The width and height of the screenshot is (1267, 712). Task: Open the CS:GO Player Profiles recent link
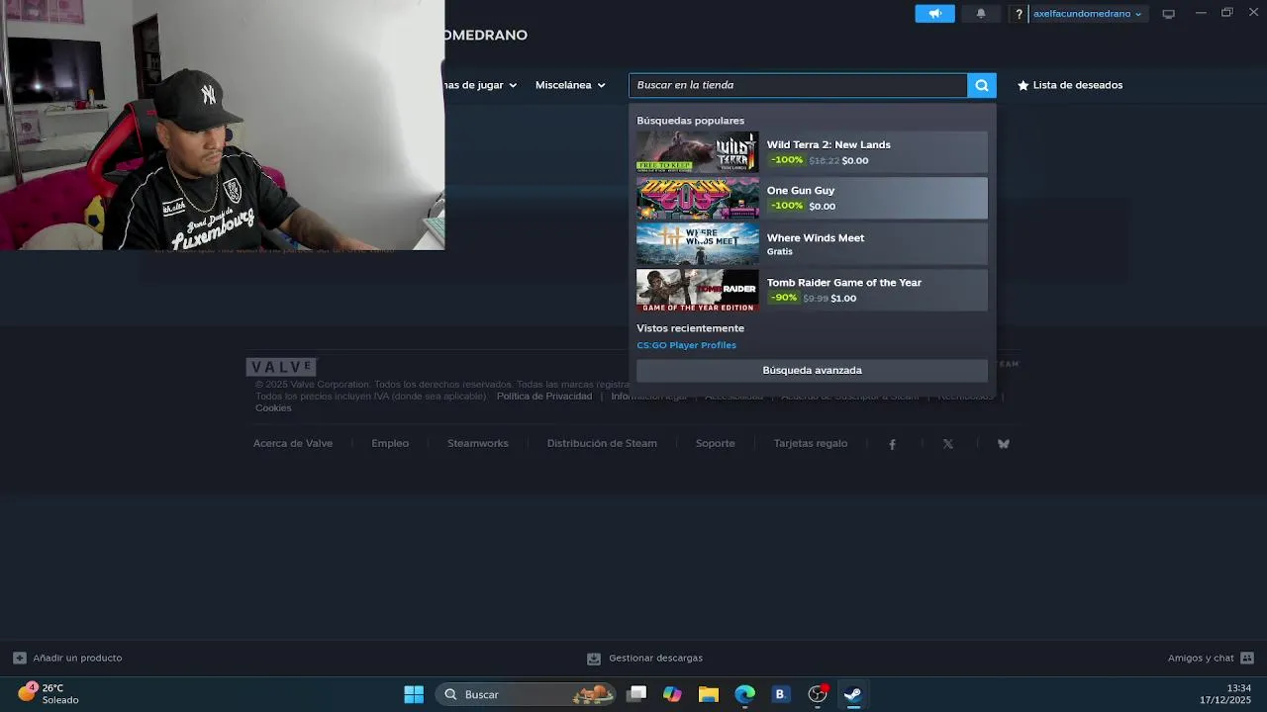click(x=686, y=345)
